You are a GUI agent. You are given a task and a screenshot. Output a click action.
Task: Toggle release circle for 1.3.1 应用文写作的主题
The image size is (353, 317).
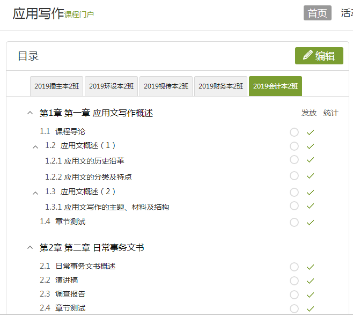pyautogui.click(x=294, y=206)
